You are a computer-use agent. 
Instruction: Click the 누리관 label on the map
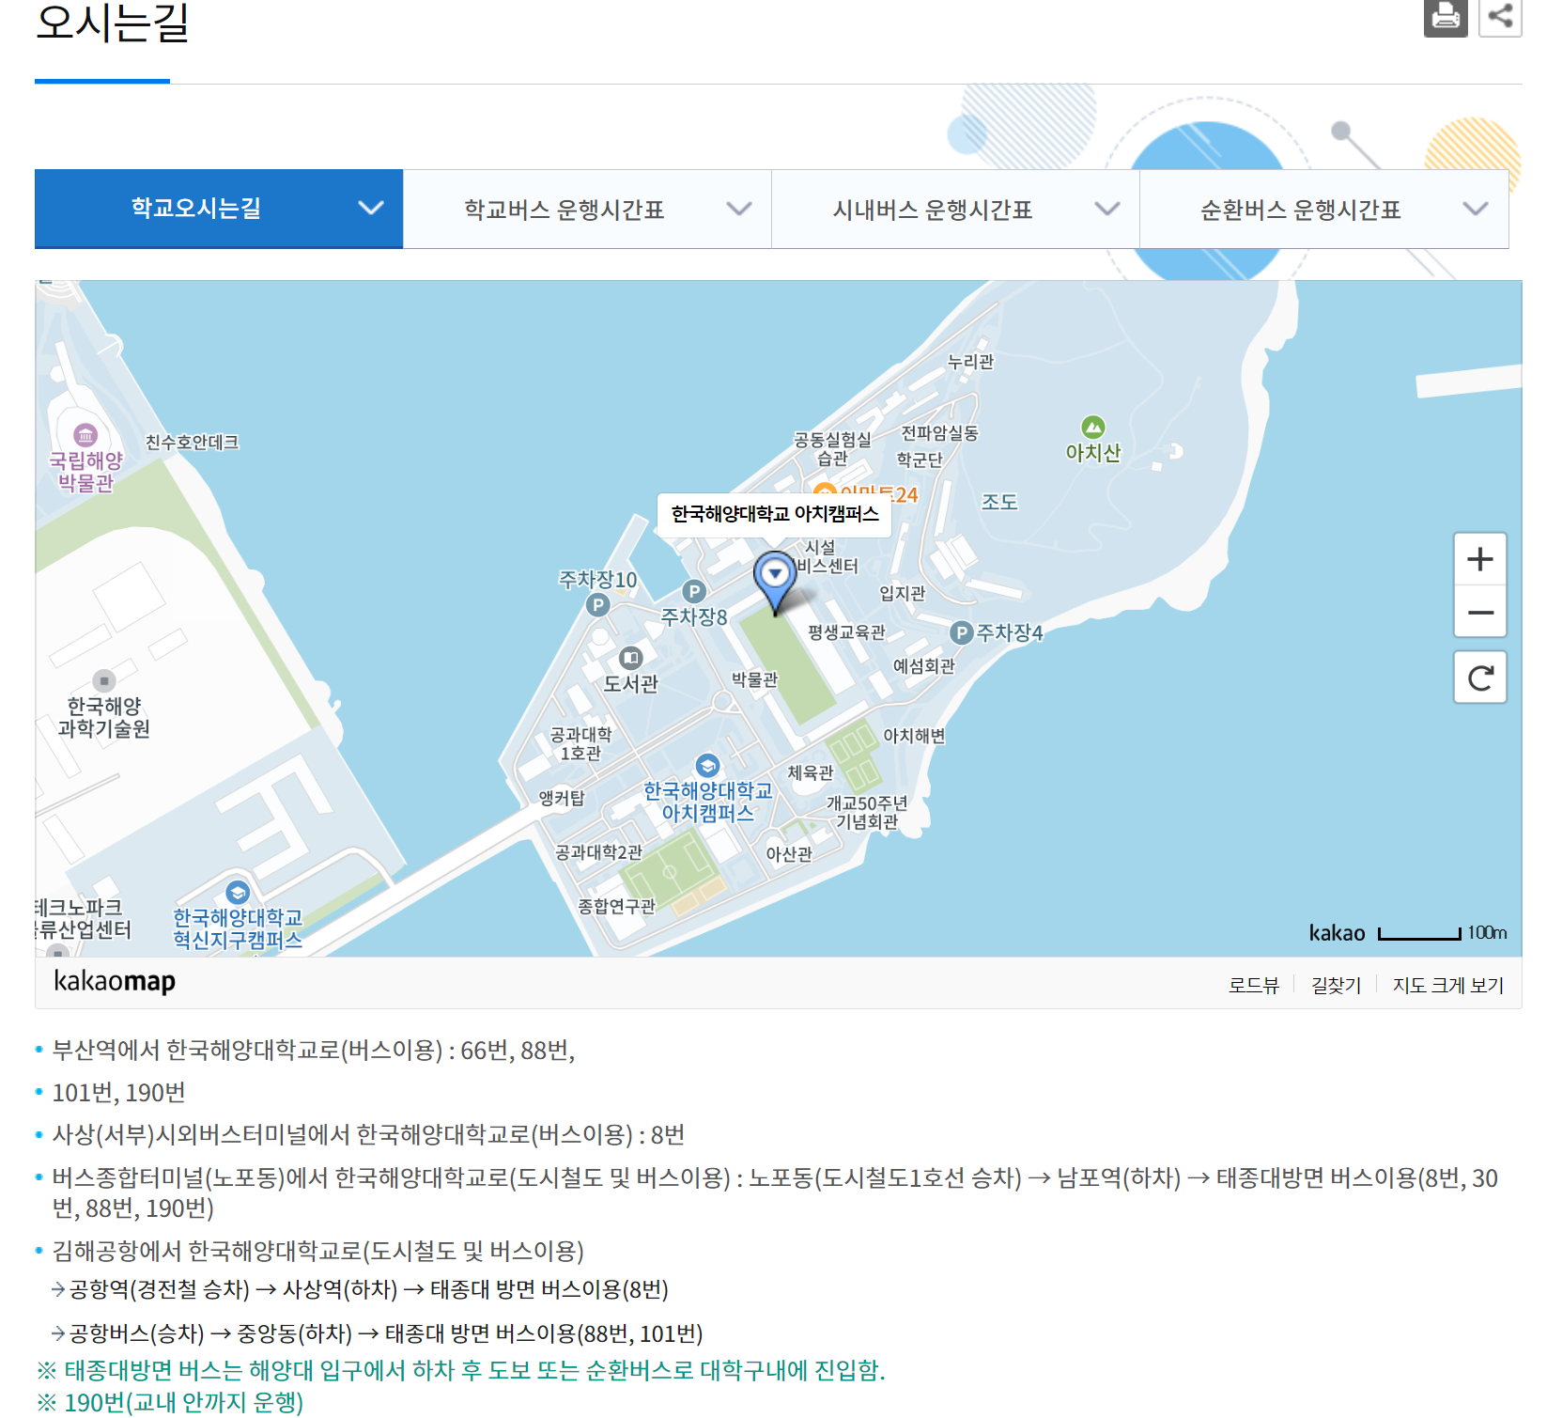pyautogui.click(x=970, y=362)
